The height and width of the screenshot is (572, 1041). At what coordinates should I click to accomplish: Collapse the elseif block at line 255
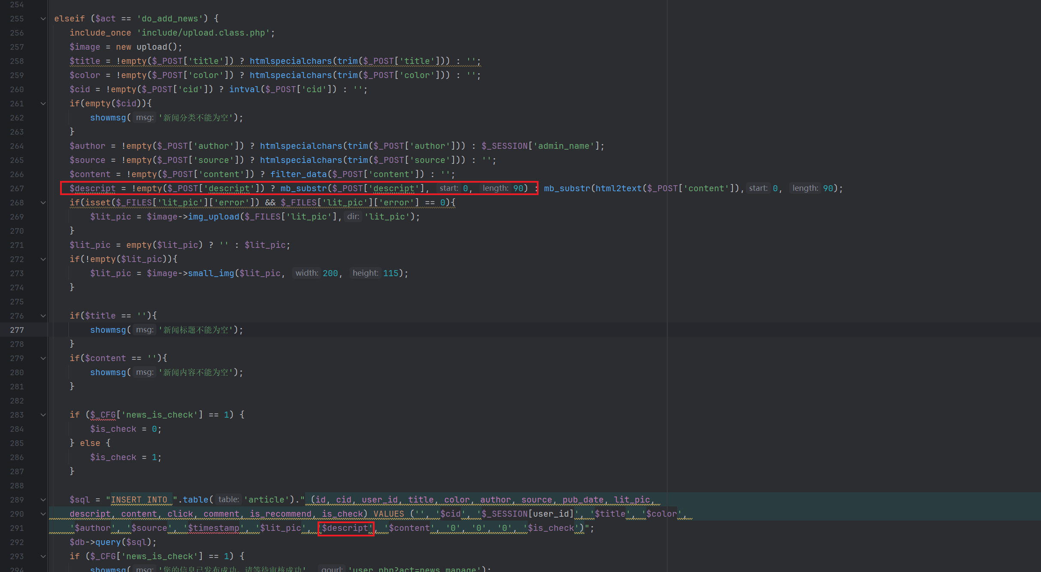[43, 18]
